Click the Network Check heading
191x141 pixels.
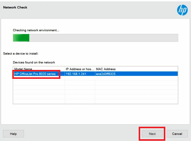click(x=15, y=7)
